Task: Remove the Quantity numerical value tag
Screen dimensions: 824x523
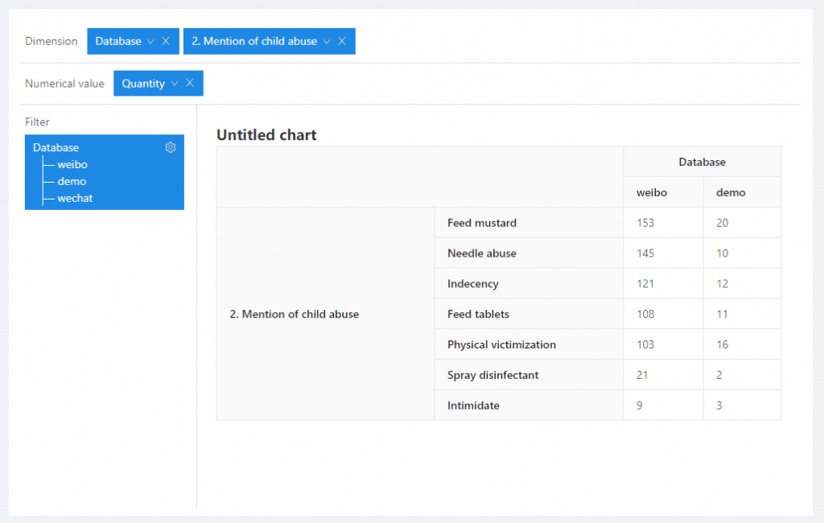Action: coord(190,83)
